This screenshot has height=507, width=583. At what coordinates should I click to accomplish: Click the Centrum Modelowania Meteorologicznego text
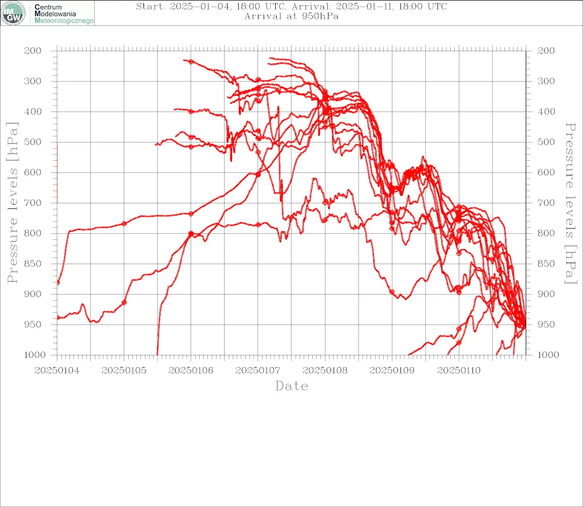tap(64, 14)
